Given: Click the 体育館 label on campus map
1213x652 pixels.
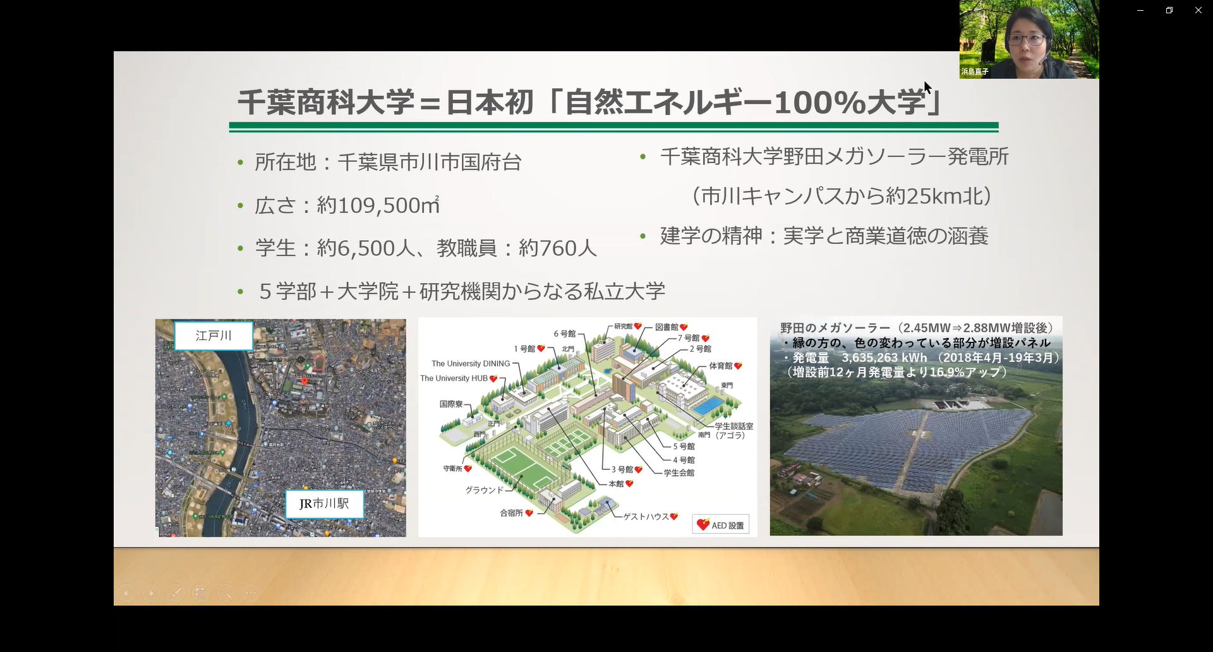Looking at the screenshot, I should coord(721,366).
